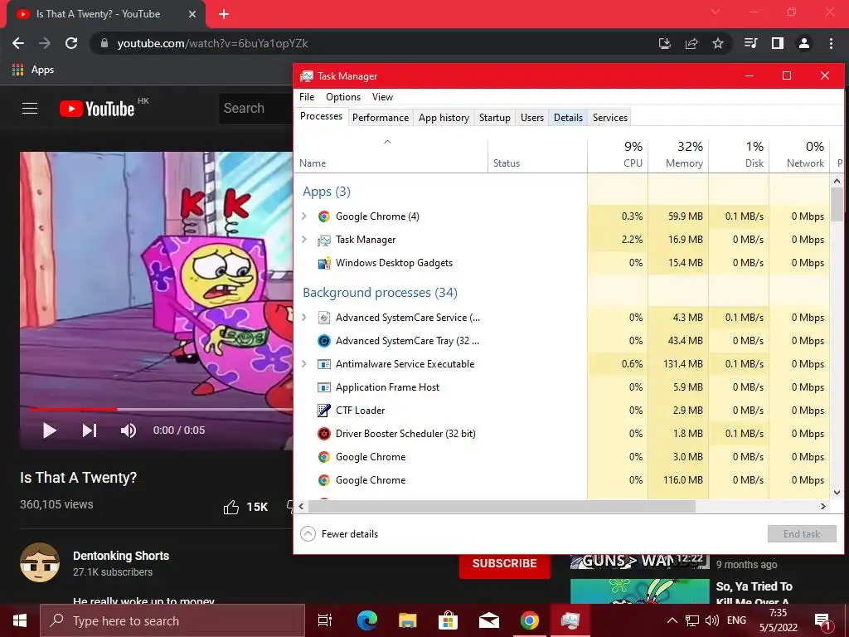Switch to App history tab
Image resolution: width=849 pixels, height=637 pixels.
click(x=444, y=118)
